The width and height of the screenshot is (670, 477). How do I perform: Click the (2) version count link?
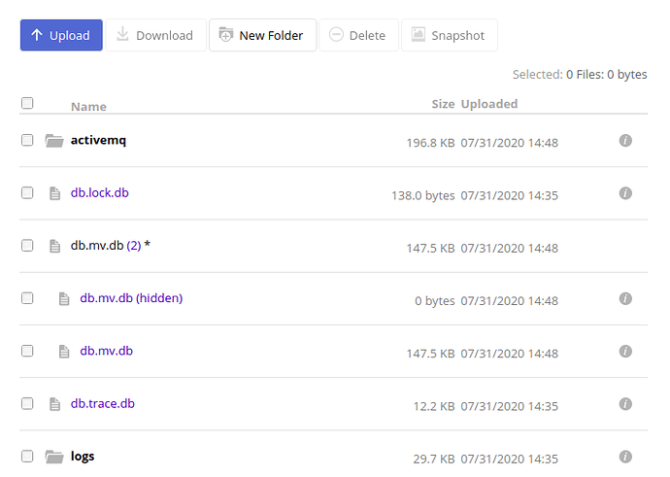tap(134, 246)
